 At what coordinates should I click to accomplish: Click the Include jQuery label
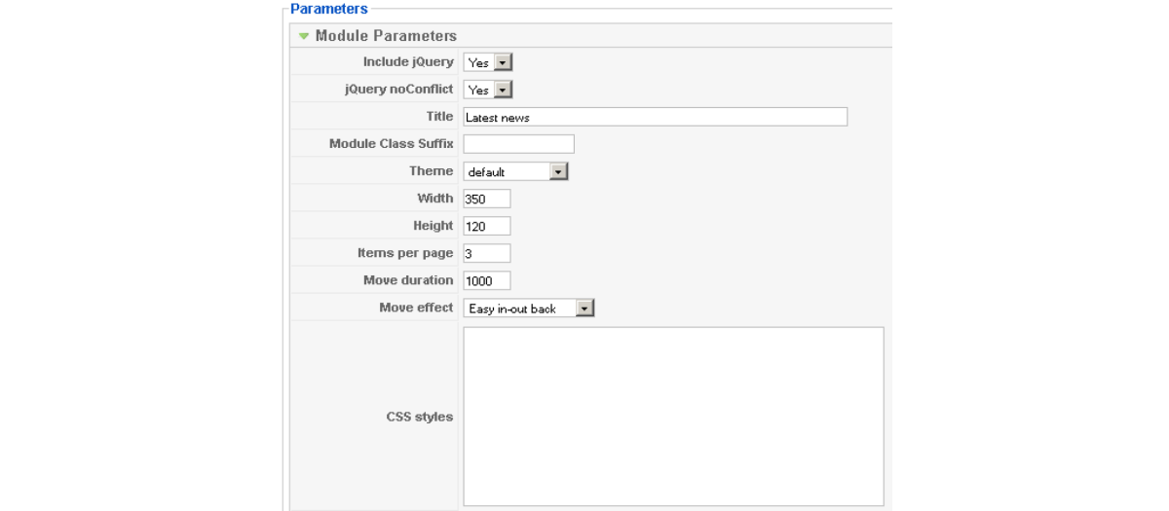pos(408,62)
